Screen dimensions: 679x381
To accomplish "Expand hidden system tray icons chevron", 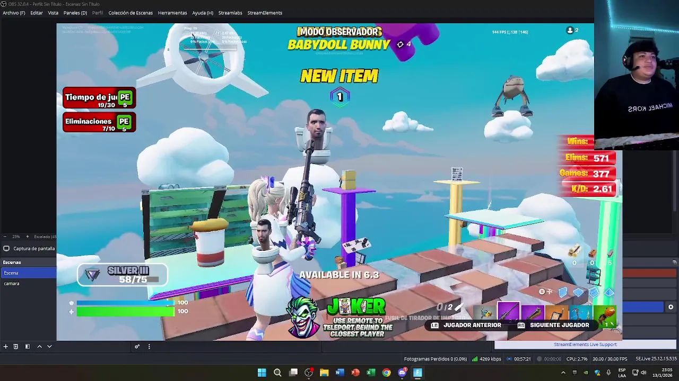I will [x=563, y=373].
